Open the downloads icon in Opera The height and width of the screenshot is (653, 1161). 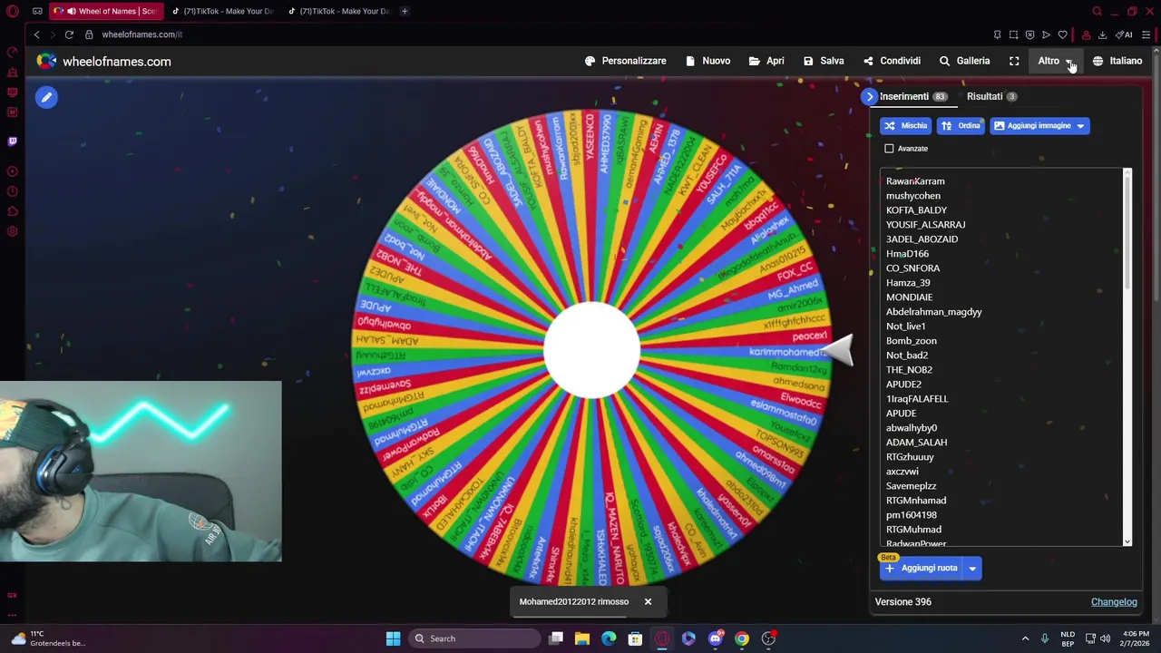(x=1102, y=34)
